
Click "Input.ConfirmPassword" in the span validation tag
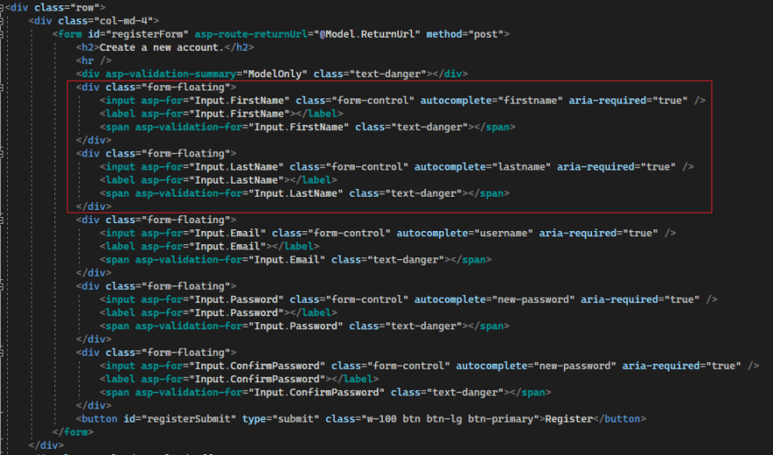pos(316,393)
